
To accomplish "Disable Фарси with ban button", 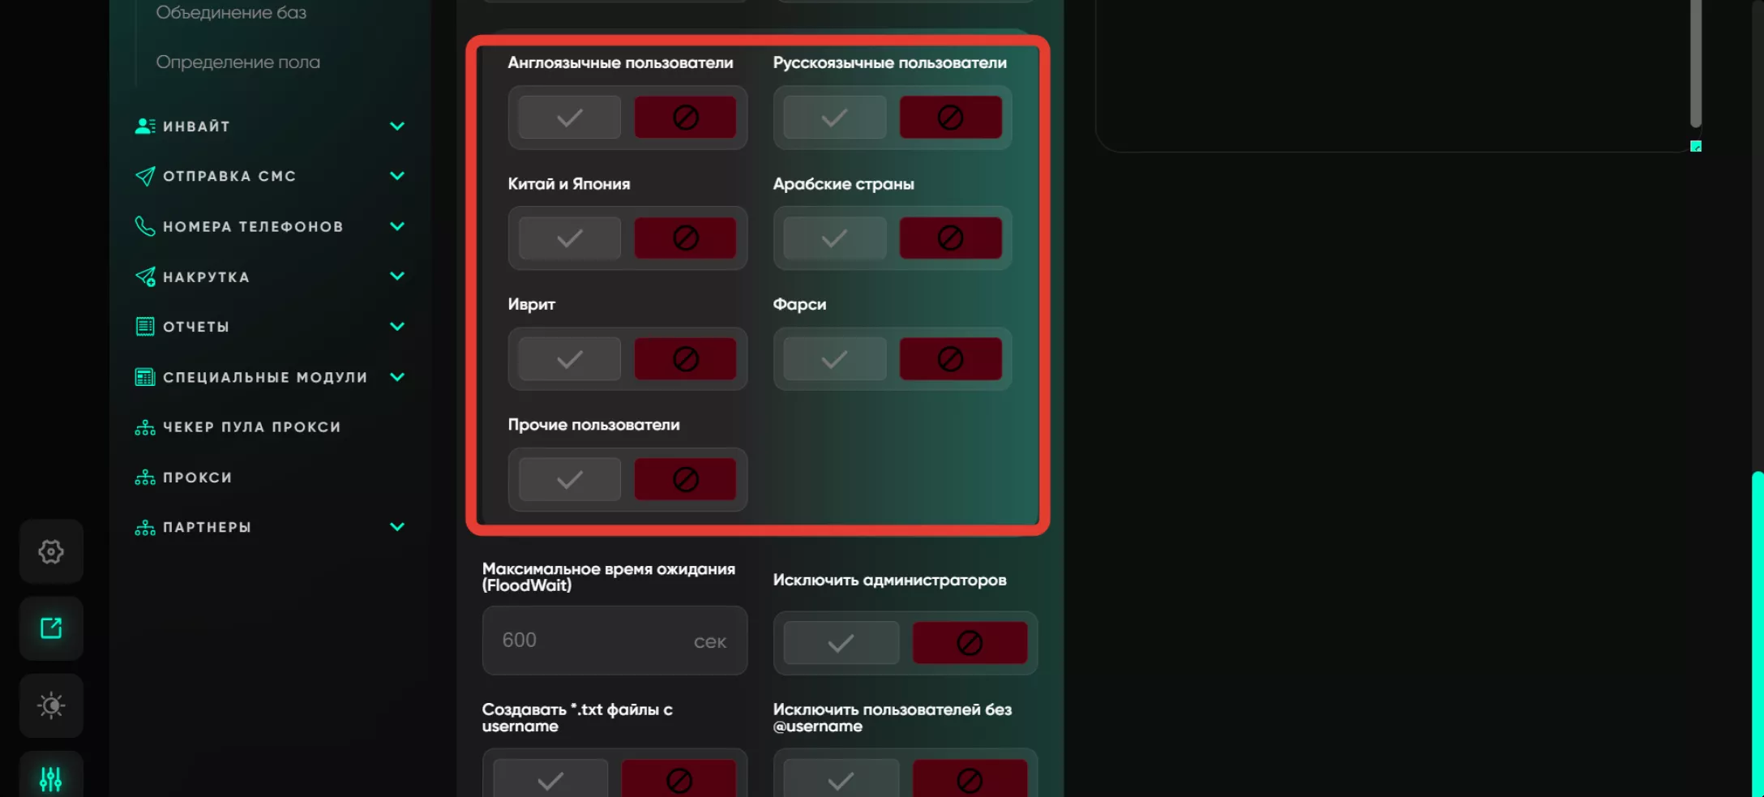I will [x=951, y=359].
